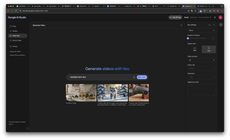Image resolution: width=230 pixels, height=140 pixels.
Task: Click the browser address bar URL
Action: pyautogui.click(x=35, y=11)
